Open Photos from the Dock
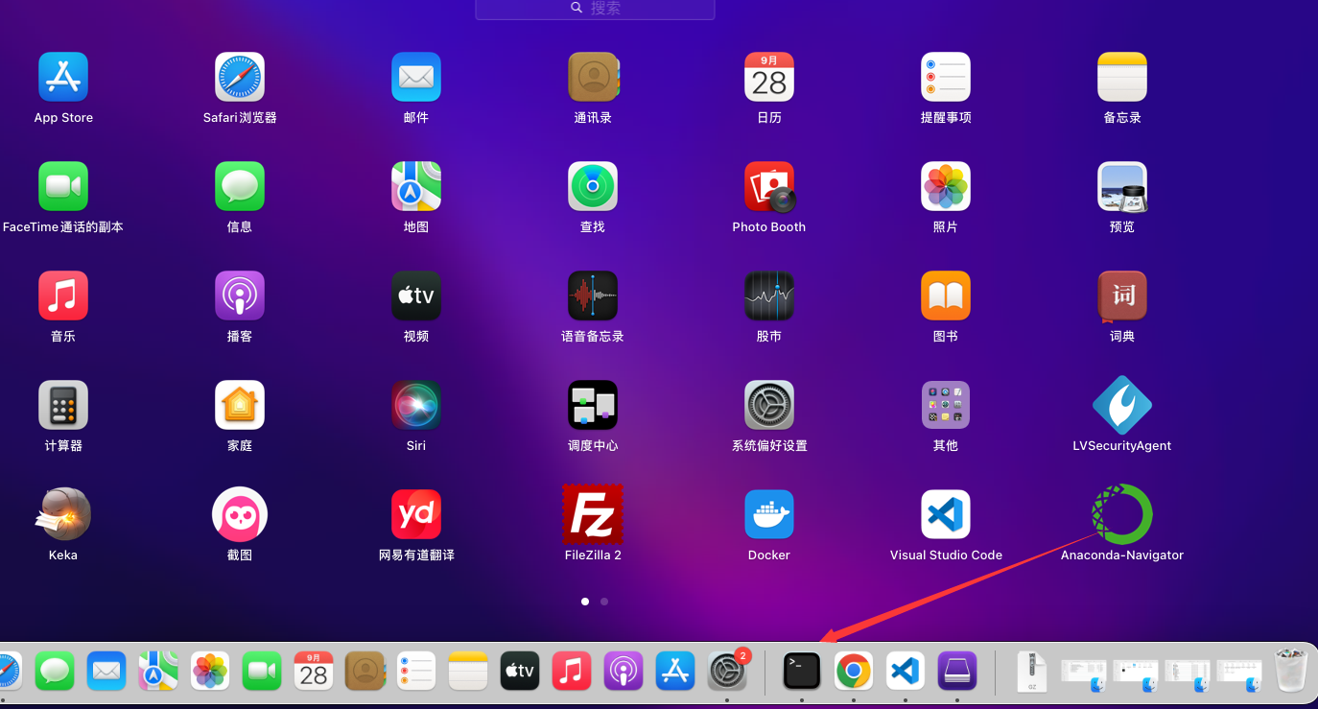The width and height of the screenshot is (1318, 709). 210,671
